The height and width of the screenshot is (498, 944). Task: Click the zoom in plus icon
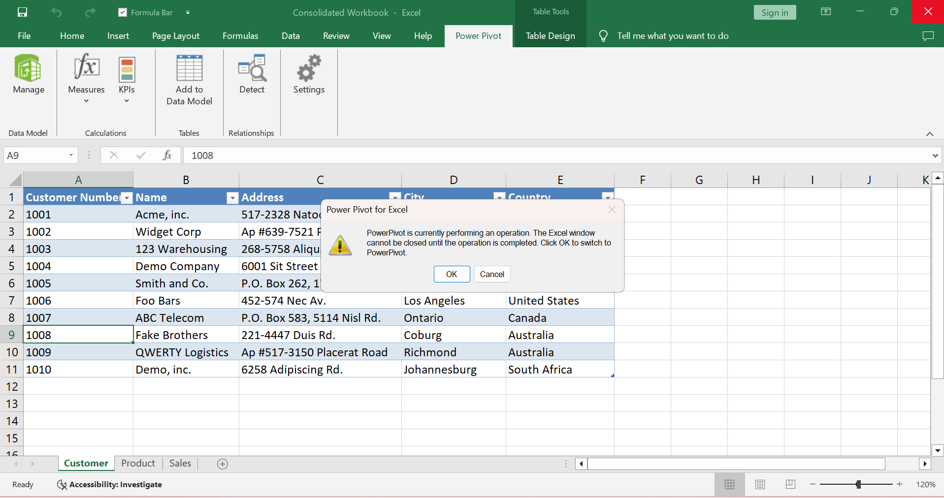(899, 485)
